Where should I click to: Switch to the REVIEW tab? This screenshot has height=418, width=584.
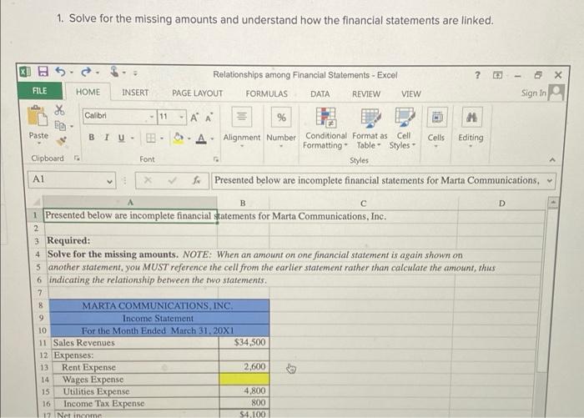pos(366,94)
